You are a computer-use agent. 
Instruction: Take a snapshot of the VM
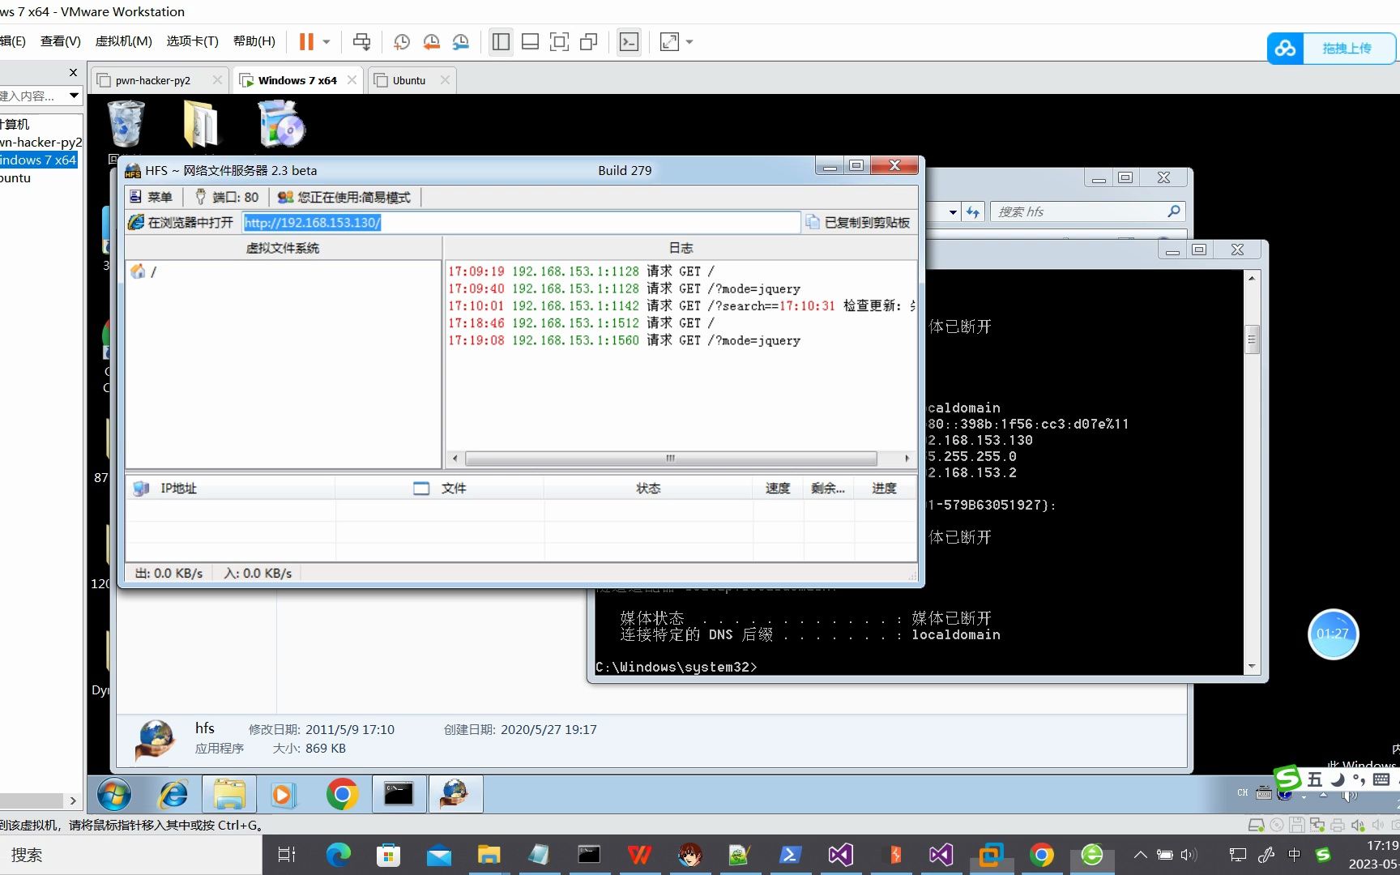(x=401, y=41)
